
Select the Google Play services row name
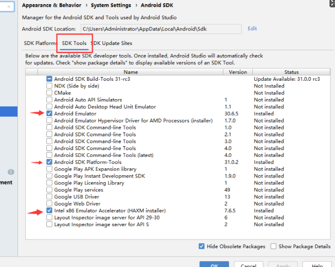tap(79, 190)
